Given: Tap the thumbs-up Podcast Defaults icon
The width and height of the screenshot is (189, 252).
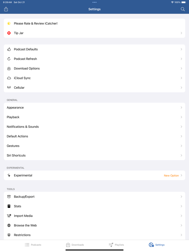Looking at the screenshot, I should (x=9, y=49).
